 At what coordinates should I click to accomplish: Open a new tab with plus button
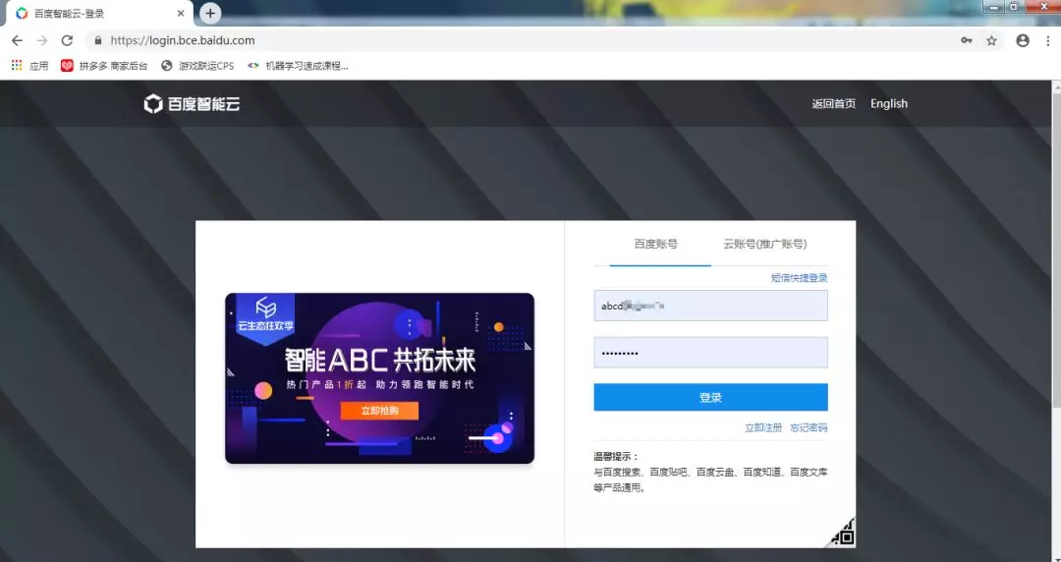tap(210, 13)
